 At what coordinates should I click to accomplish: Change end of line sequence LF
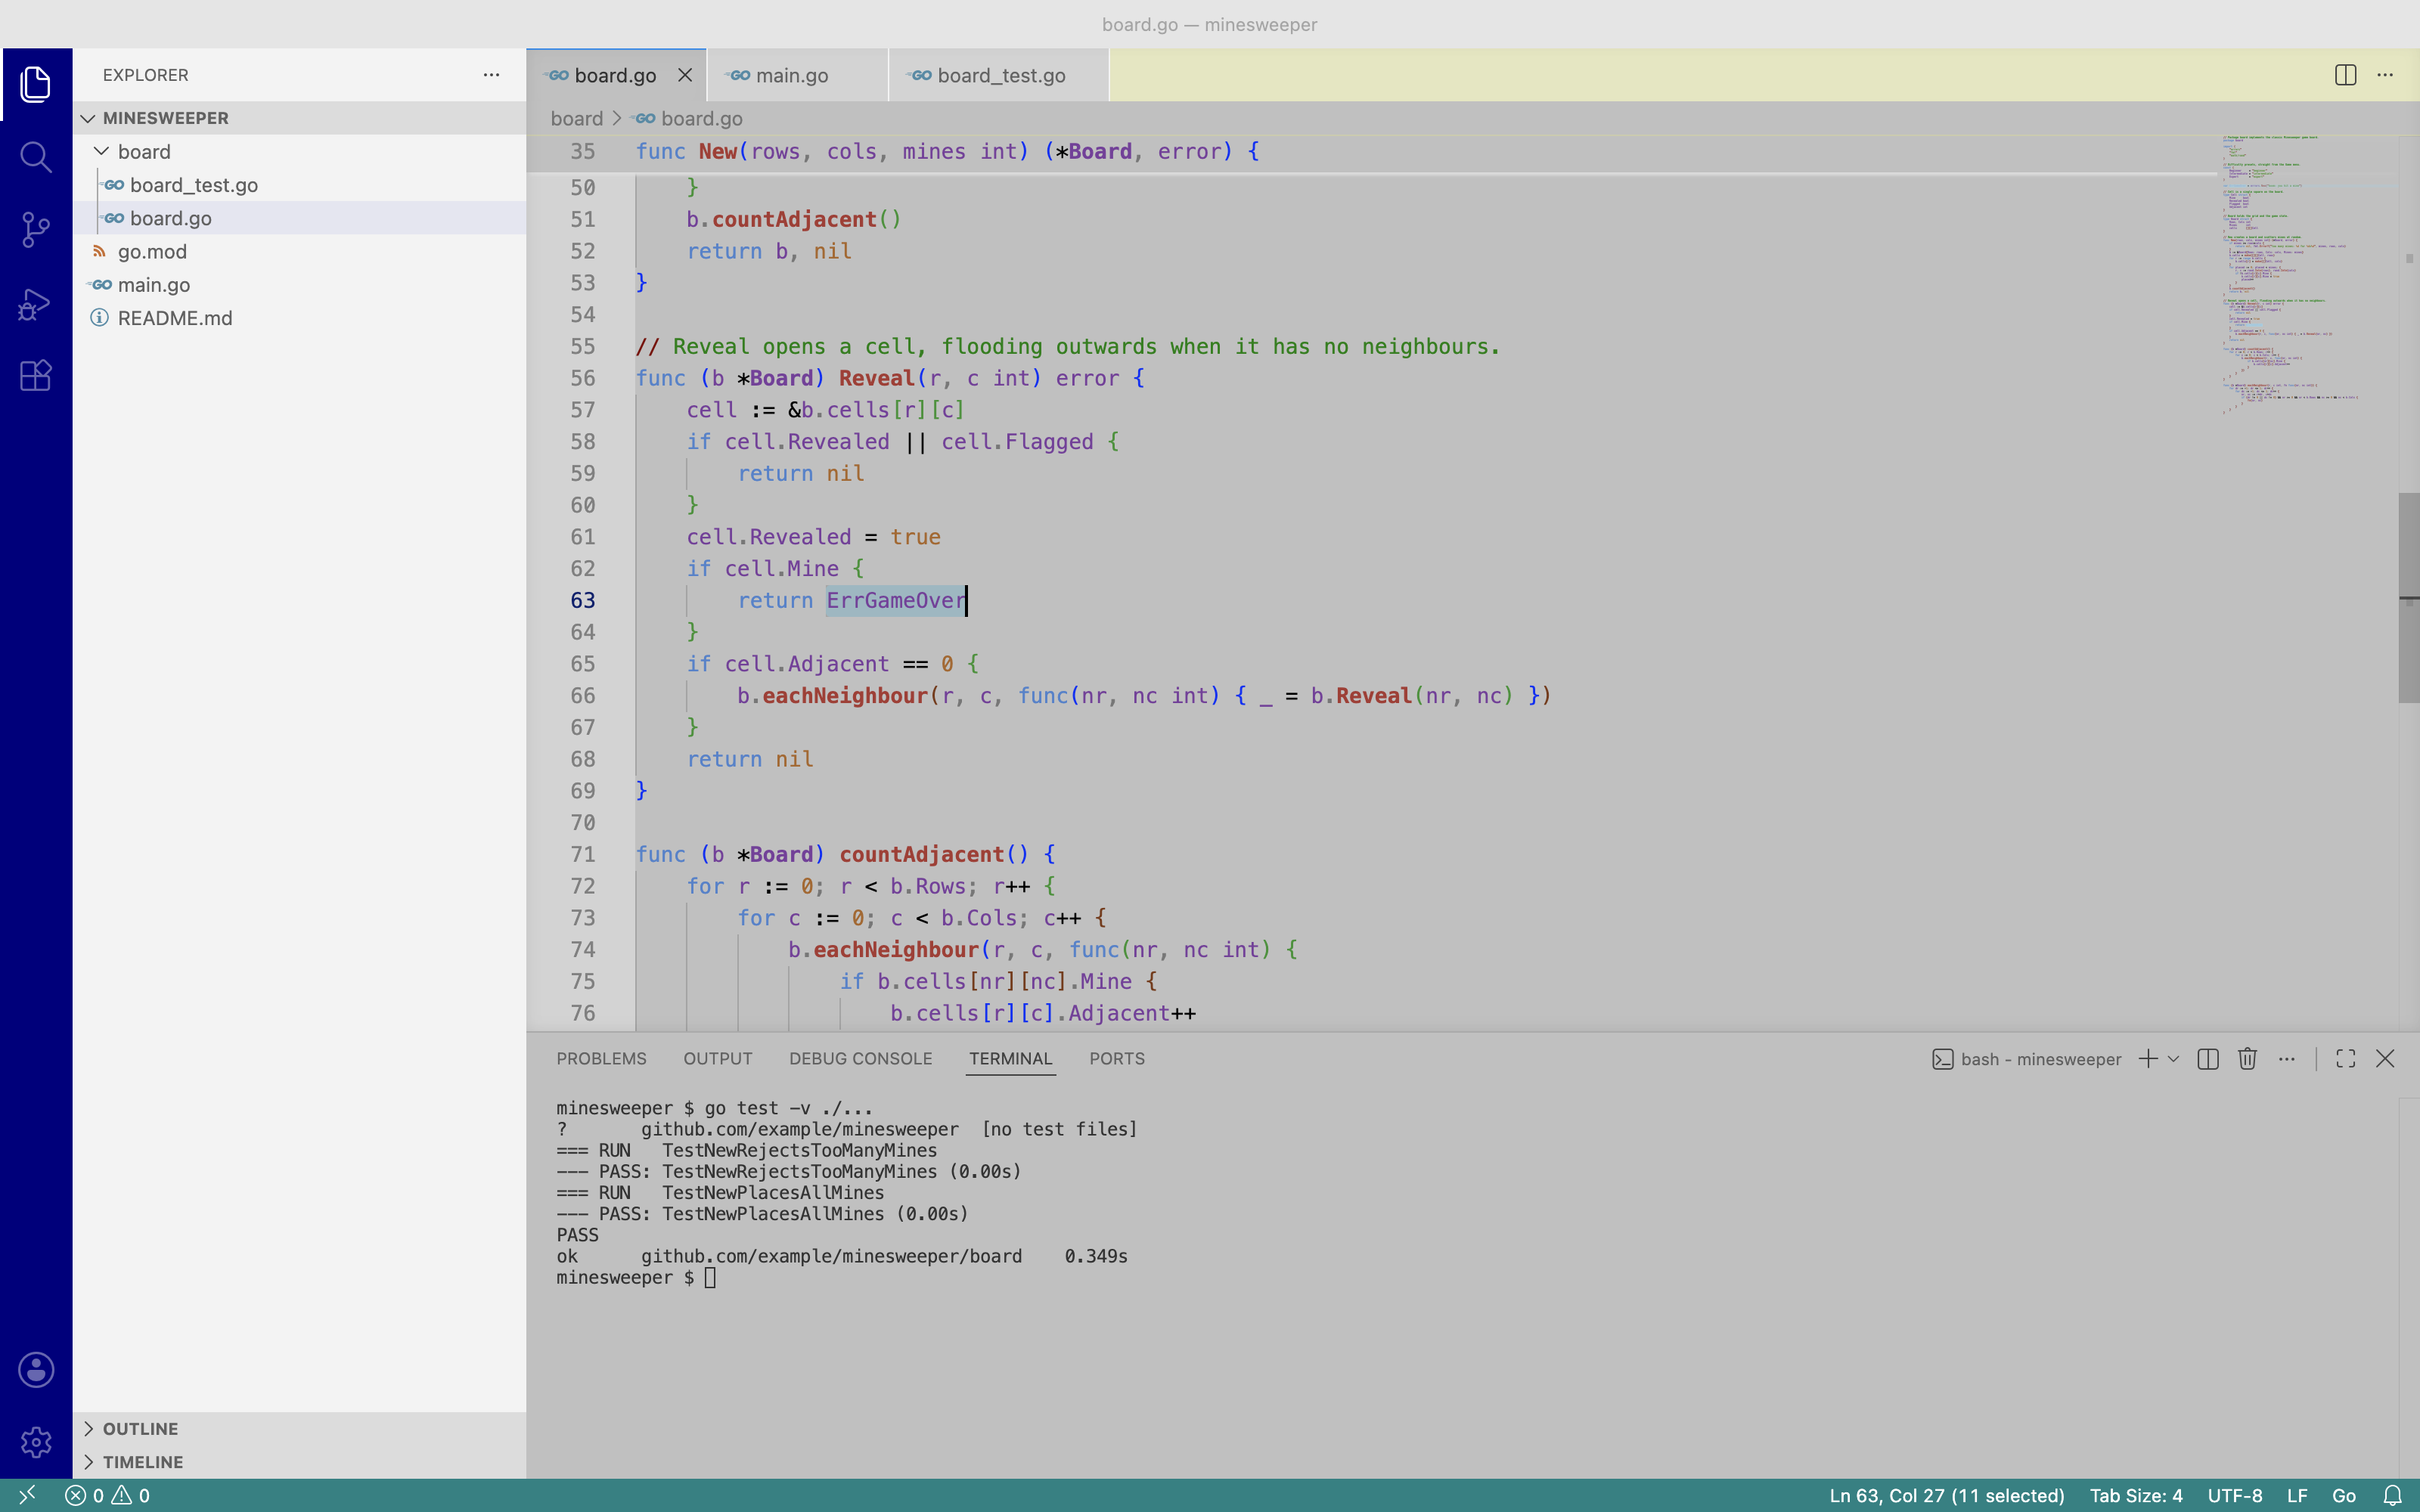click(2297, 1496)
